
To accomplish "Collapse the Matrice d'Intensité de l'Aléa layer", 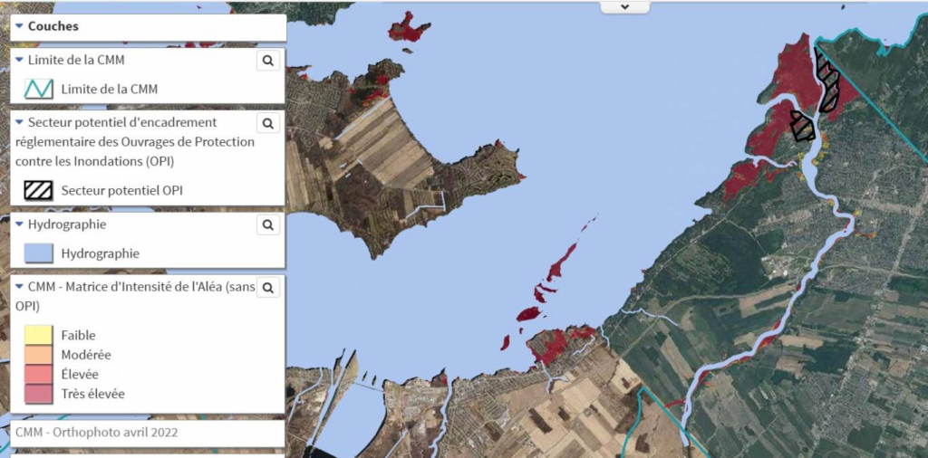I will 19,287.
